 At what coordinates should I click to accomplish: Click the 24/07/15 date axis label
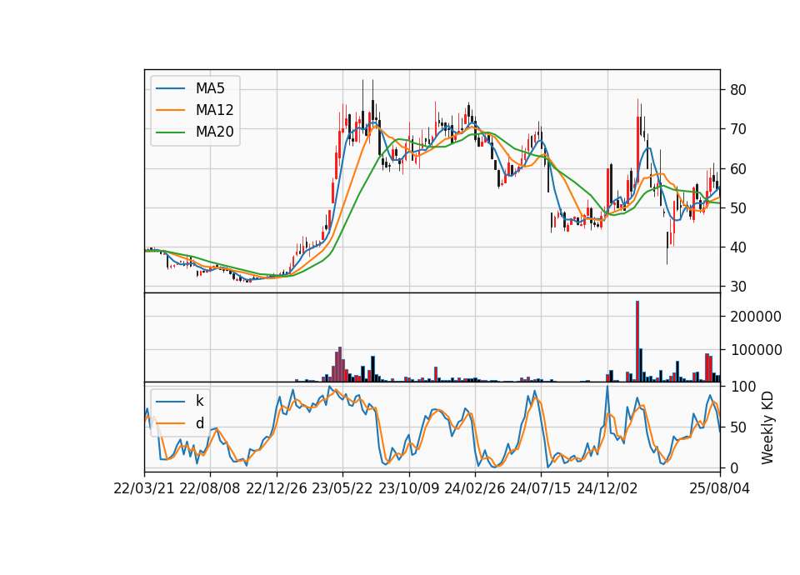pyautogui.click(x=541, y=488)
